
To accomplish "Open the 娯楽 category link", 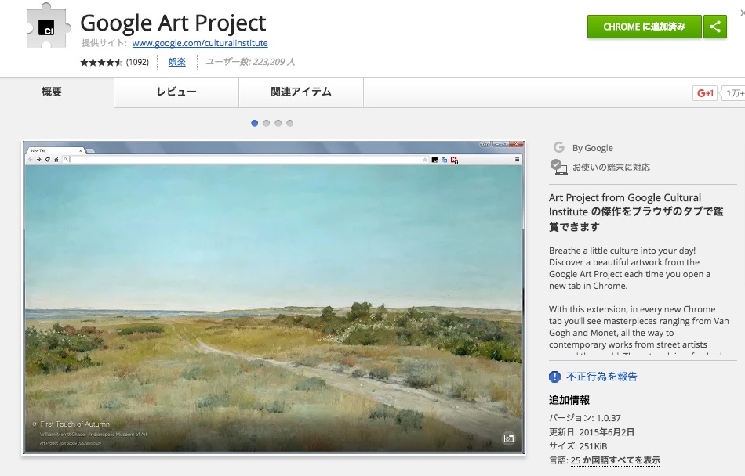I will 176,62.
